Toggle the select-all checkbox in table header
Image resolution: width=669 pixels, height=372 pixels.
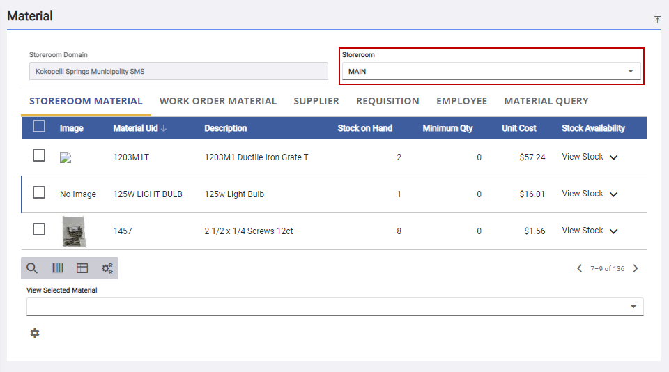coord(39,127)
